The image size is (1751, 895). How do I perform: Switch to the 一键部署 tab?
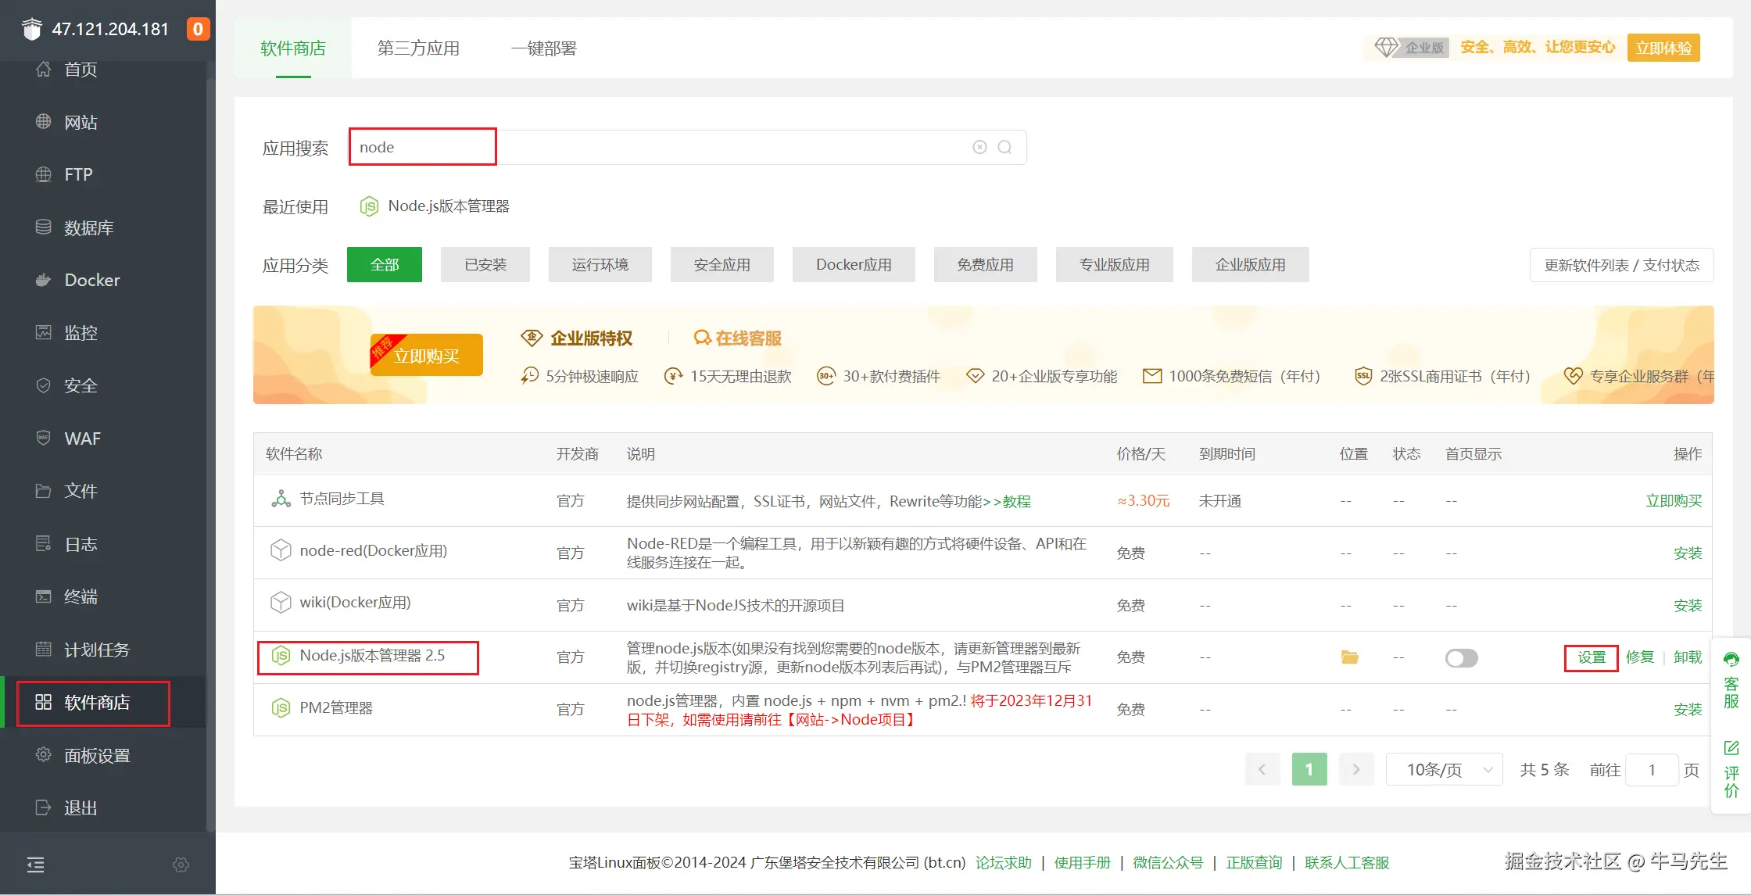click(x=543, y=48)
